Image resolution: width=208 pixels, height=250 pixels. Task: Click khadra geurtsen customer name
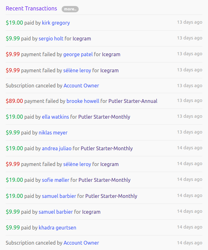tap(57, 228)
